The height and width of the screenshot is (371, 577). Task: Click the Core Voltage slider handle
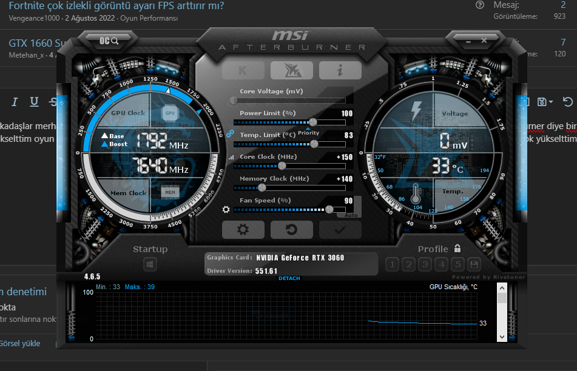(x=234, y=101)
